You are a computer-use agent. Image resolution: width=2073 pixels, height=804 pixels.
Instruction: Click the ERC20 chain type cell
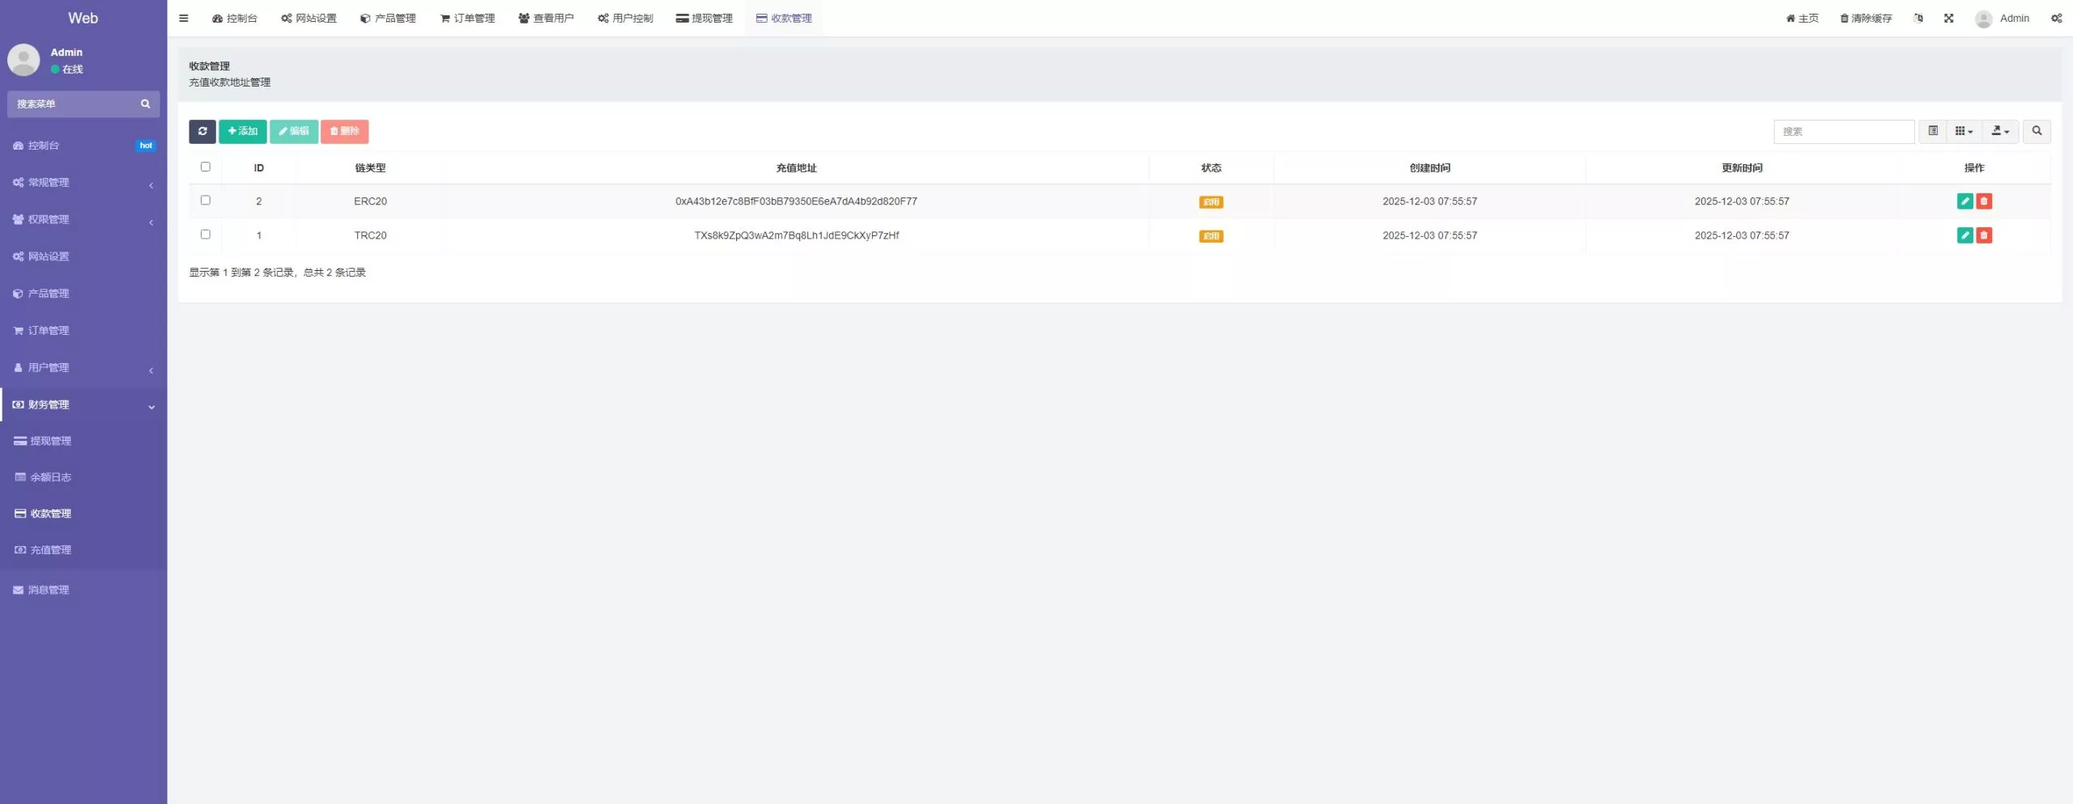[x=370, y=201]
